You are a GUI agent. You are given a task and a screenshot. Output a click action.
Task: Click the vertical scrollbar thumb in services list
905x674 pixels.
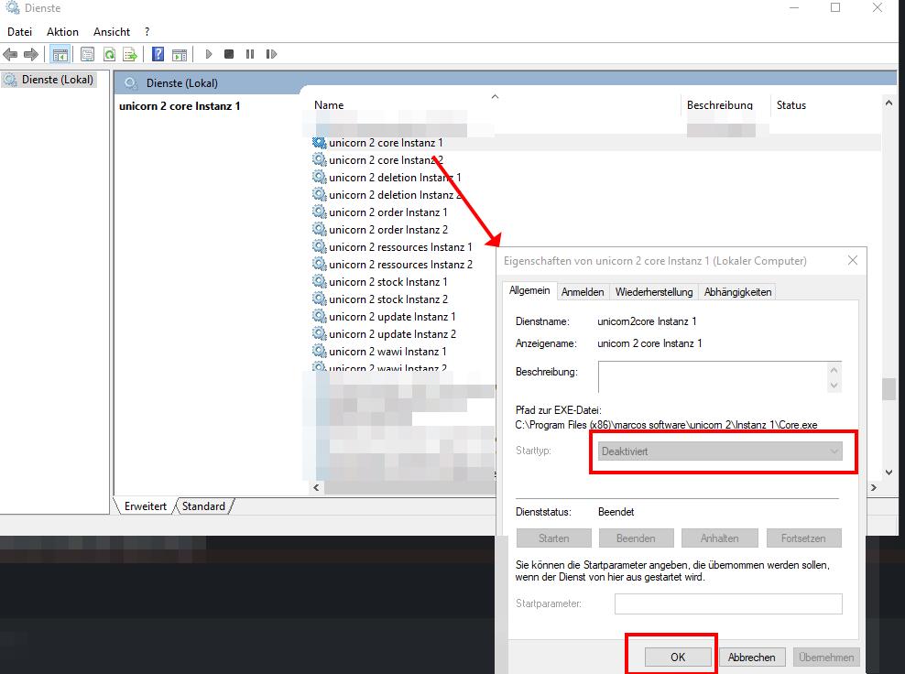coord(889,389)
